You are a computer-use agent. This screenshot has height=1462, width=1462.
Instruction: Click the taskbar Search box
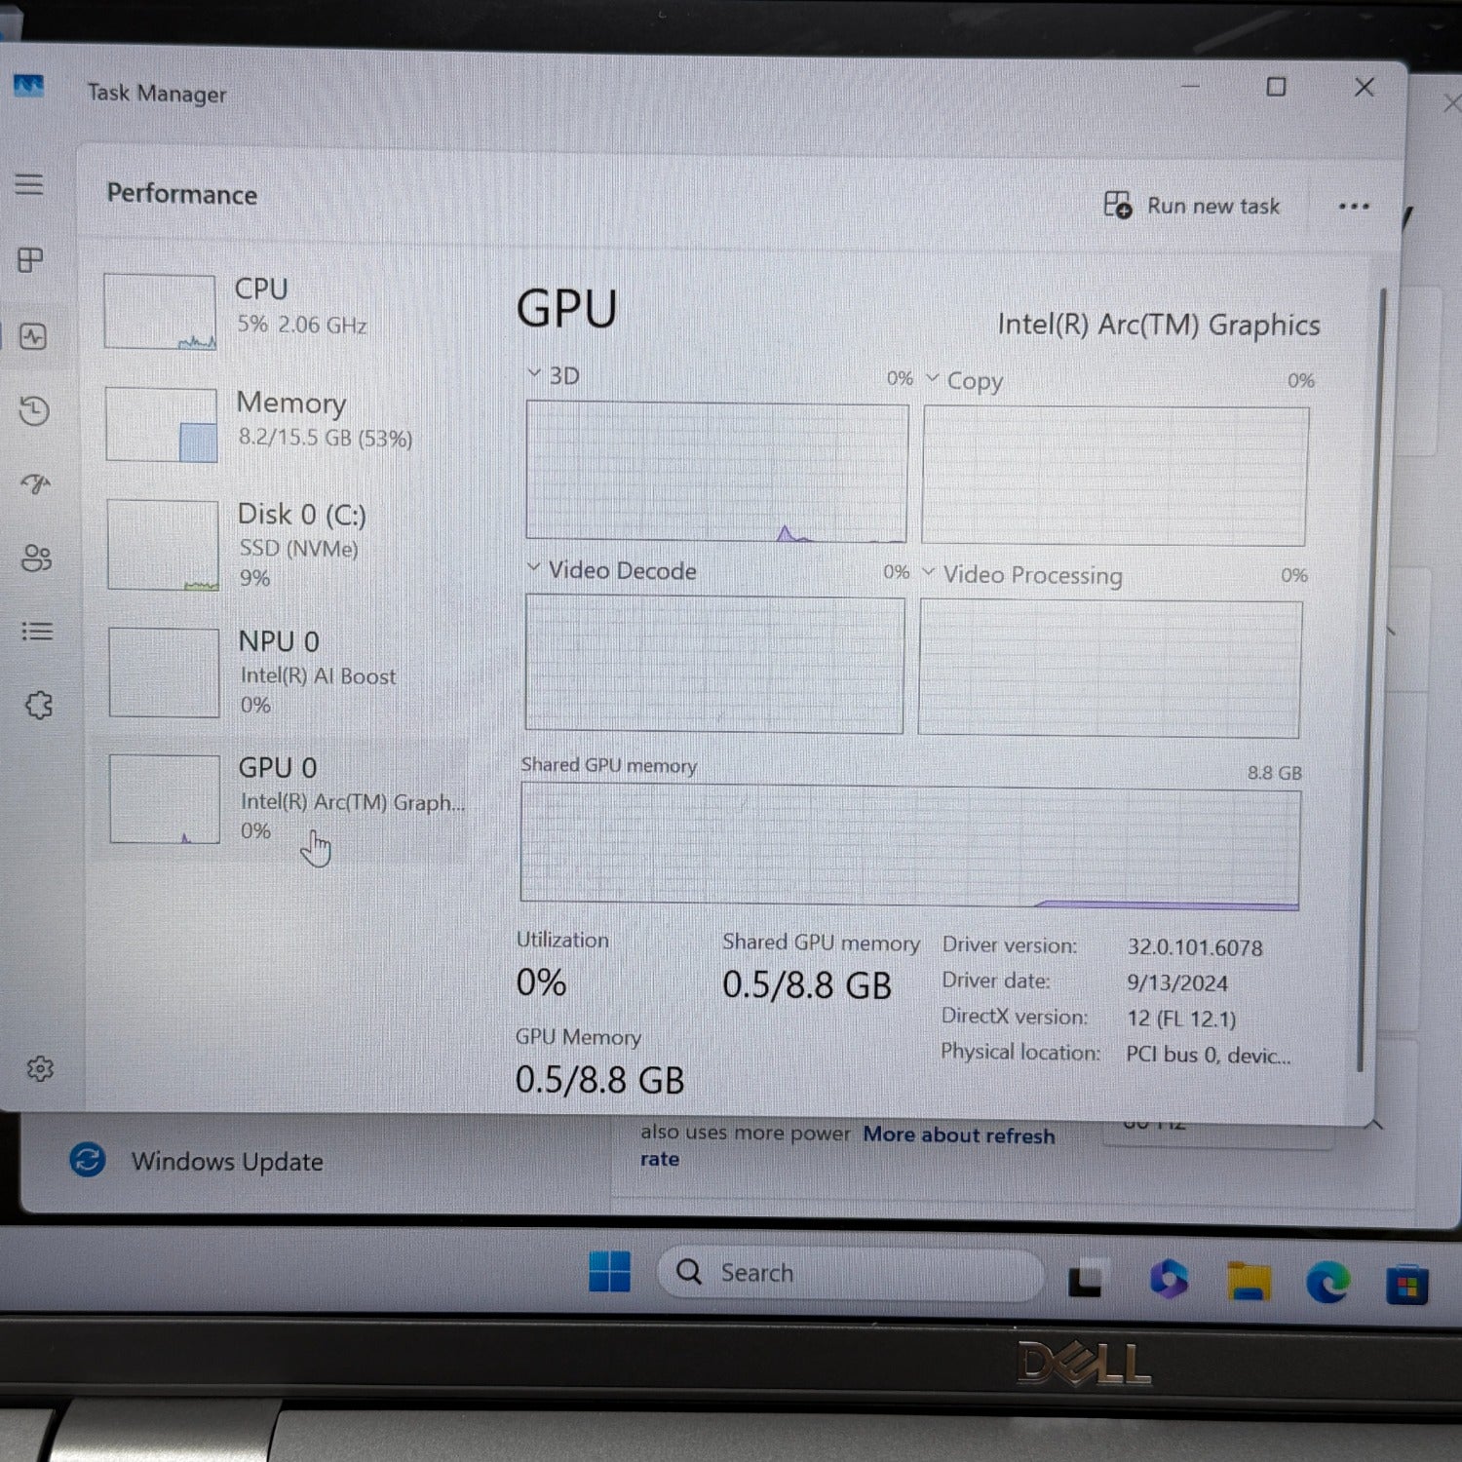coord(848,1272)
